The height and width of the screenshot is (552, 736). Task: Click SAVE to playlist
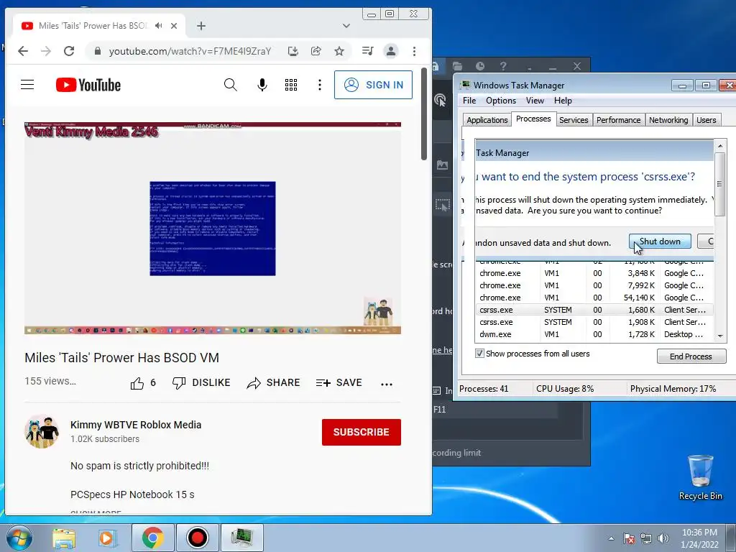(x=339, y=383)
